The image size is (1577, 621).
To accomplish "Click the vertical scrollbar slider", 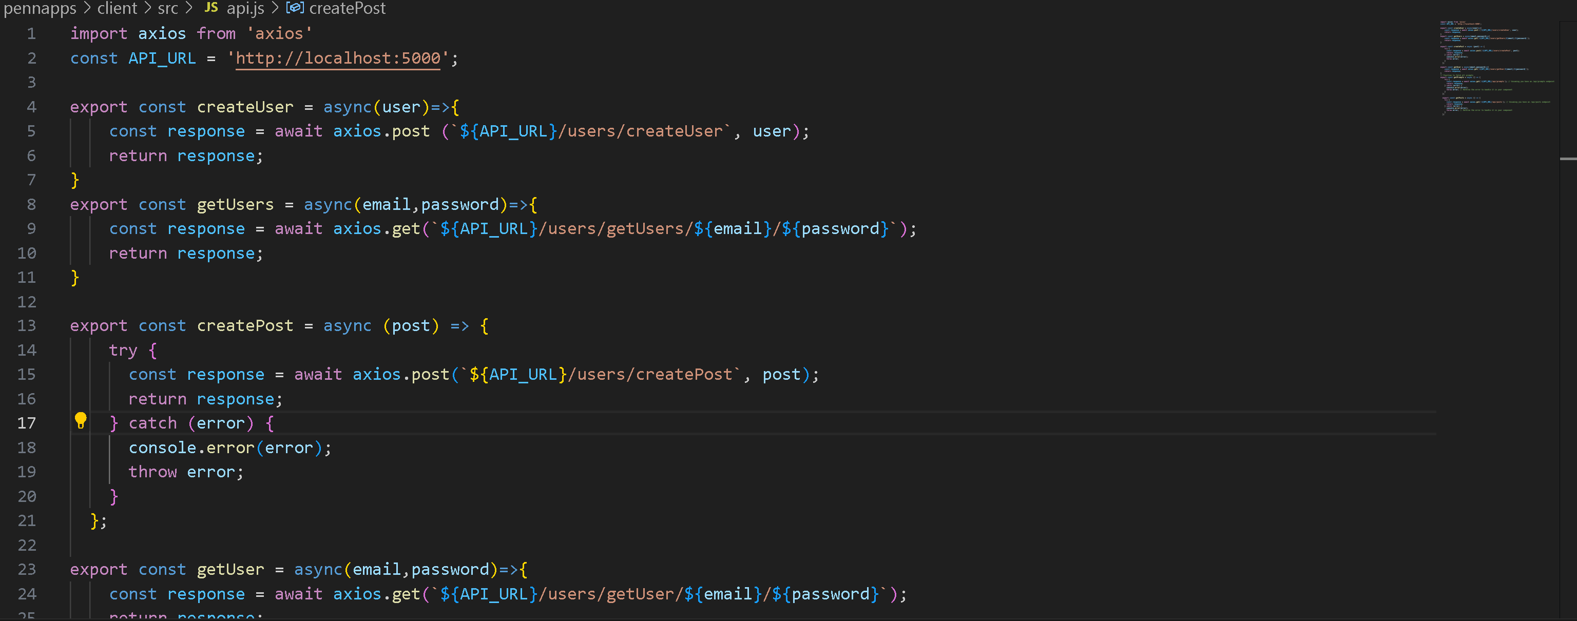I will click(1568, 159).
